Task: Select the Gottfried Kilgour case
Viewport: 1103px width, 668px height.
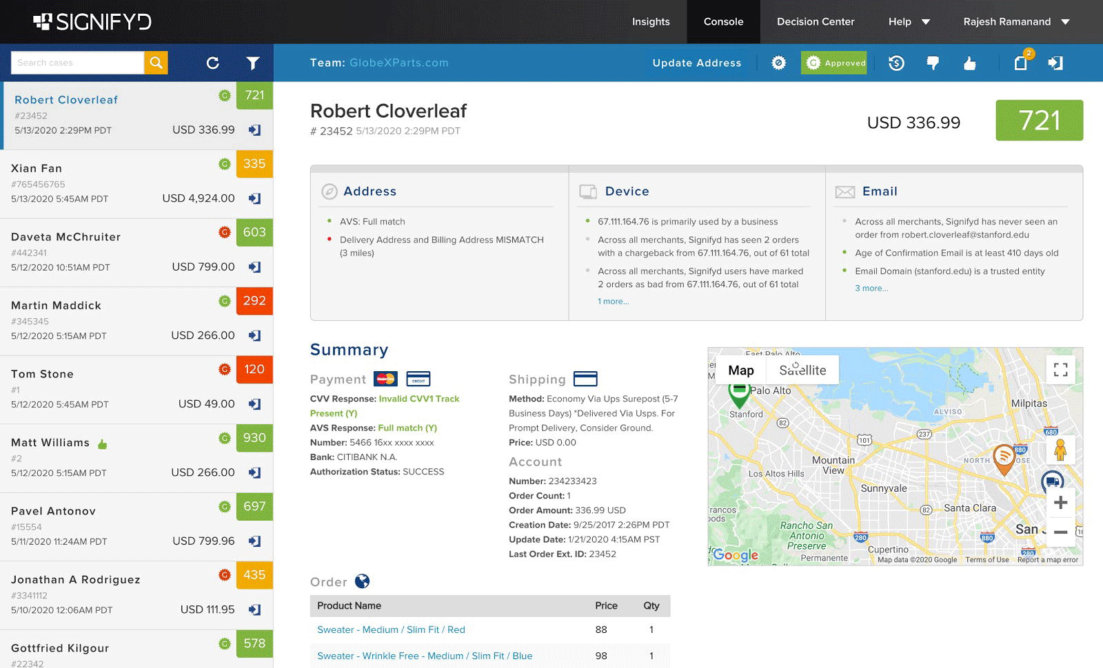Action: (x=136, y=649)
